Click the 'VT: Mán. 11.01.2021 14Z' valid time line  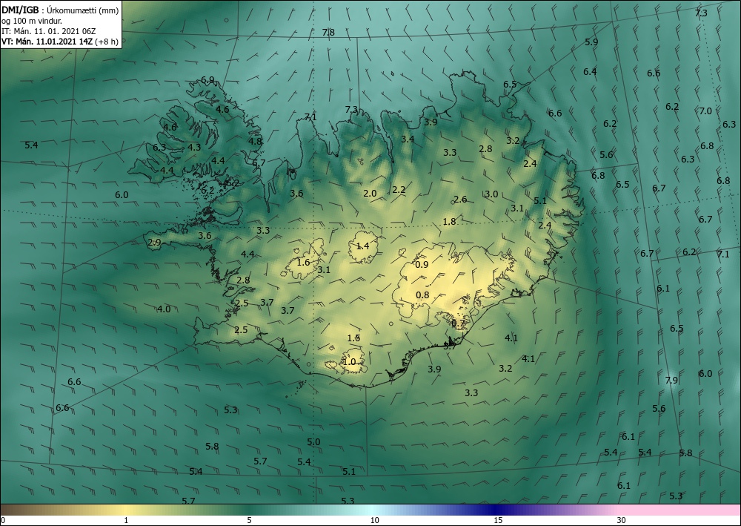point(47,42)
